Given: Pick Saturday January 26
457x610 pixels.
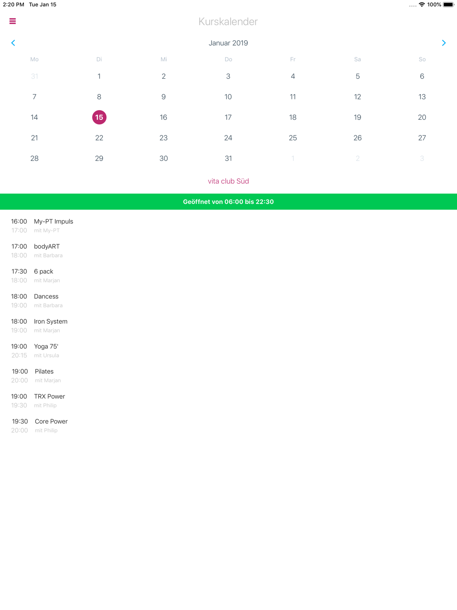Looking at the screenshot, I should [x=357, y=138].
